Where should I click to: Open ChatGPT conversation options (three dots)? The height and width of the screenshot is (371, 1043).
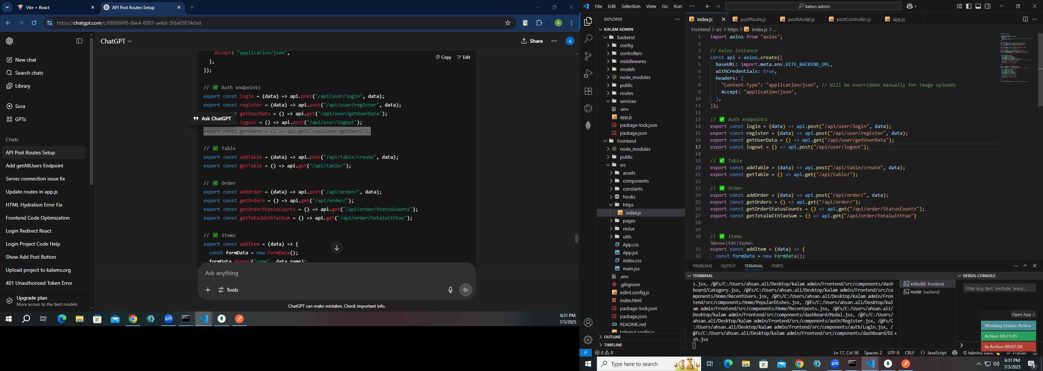click(x=554, y=41)
